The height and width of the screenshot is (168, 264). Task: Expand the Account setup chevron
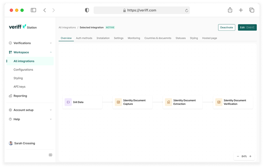coord(51,110)
